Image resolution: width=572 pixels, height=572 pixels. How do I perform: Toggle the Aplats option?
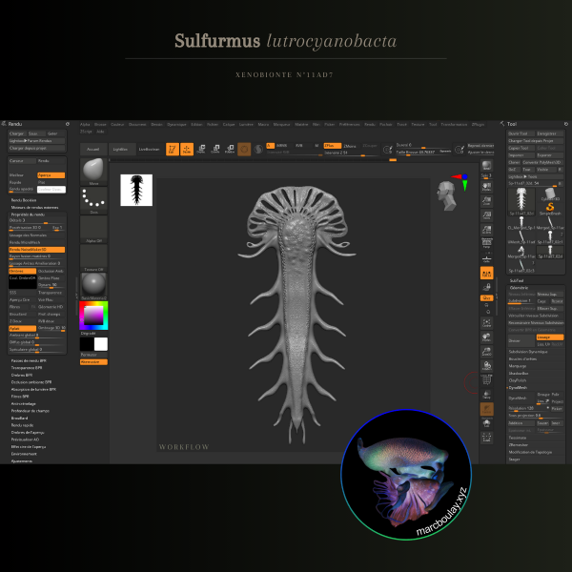22,328
